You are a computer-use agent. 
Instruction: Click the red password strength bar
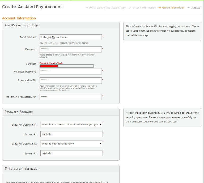(49, 66)
